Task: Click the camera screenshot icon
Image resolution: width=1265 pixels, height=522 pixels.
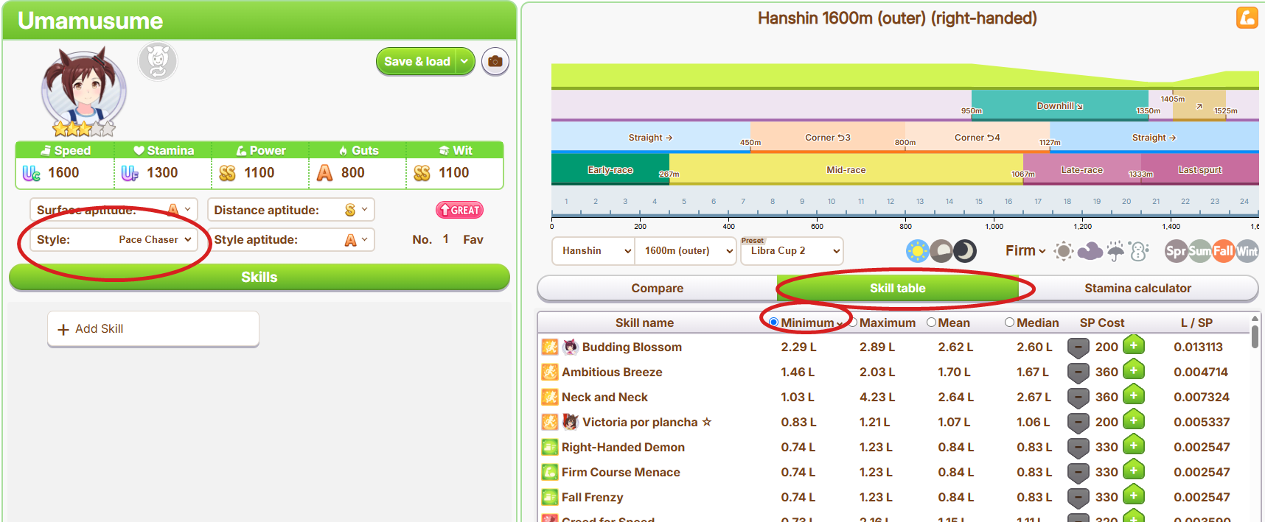Action: pos(495,62)
